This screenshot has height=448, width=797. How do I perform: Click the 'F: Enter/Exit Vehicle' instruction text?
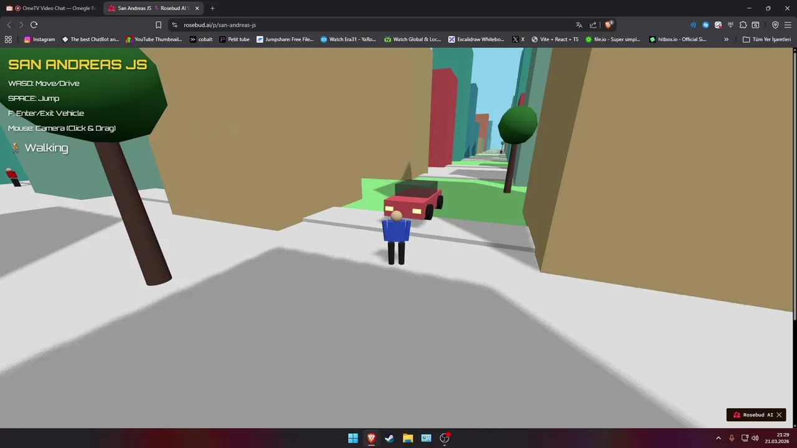46,113
